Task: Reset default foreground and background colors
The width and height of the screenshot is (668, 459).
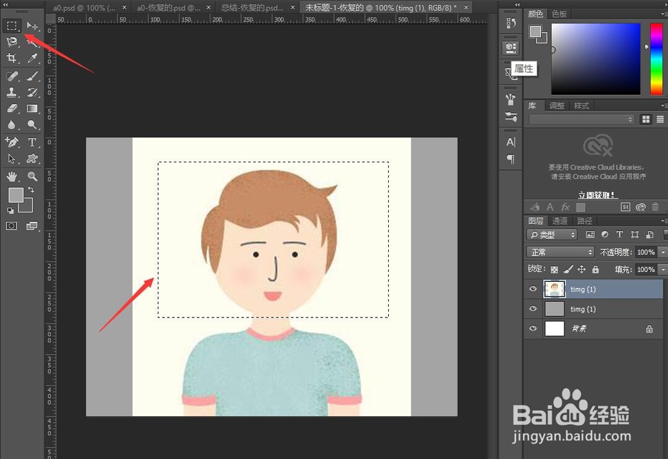Action: point(10,210)
